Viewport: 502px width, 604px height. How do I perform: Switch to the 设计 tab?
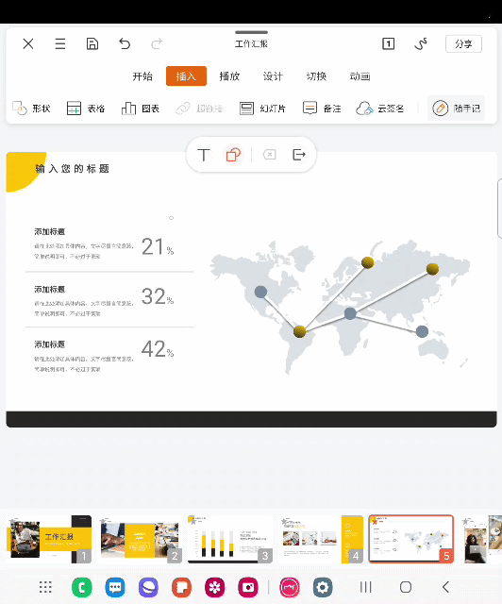pos(273,76)
